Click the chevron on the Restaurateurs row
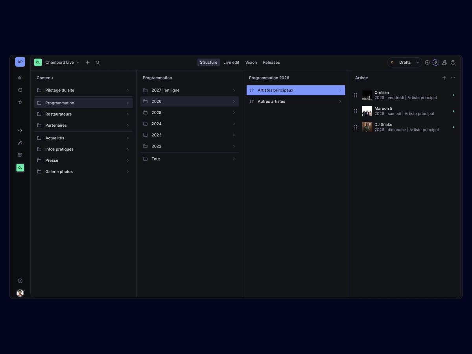The height and width of the screenshot is (354, 472). (128, 114)
